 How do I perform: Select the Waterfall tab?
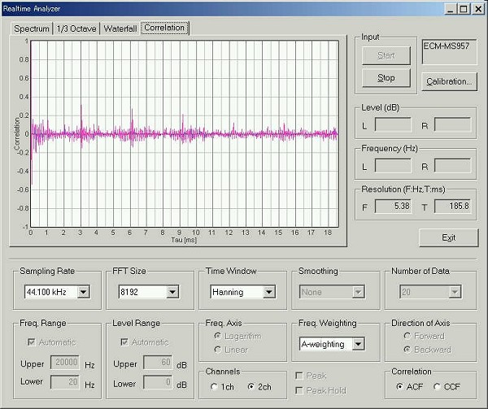pyautogui.click(x=120, y=28)
